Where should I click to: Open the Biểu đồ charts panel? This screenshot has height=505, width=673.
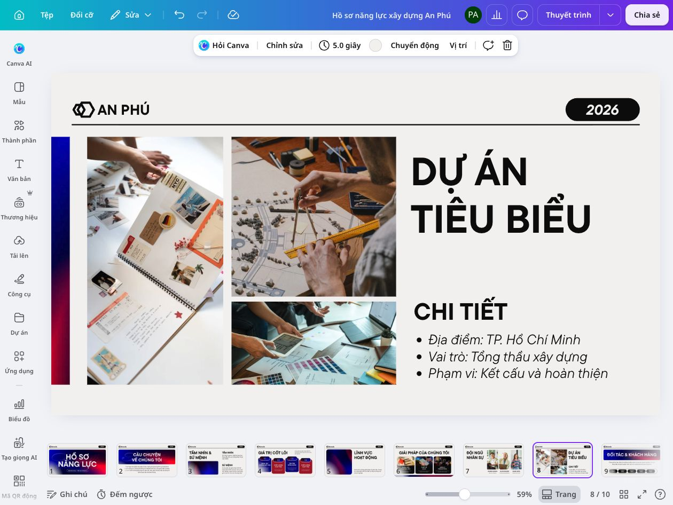[19, 410]
